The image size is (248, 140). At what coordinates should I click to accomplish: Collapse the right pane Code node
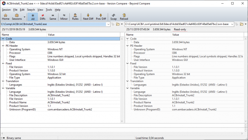[x=128, y=39]
